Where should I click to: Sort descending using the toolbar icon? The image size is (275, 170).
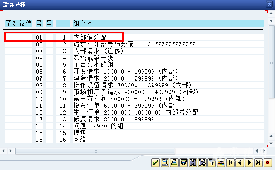(184, 163)
